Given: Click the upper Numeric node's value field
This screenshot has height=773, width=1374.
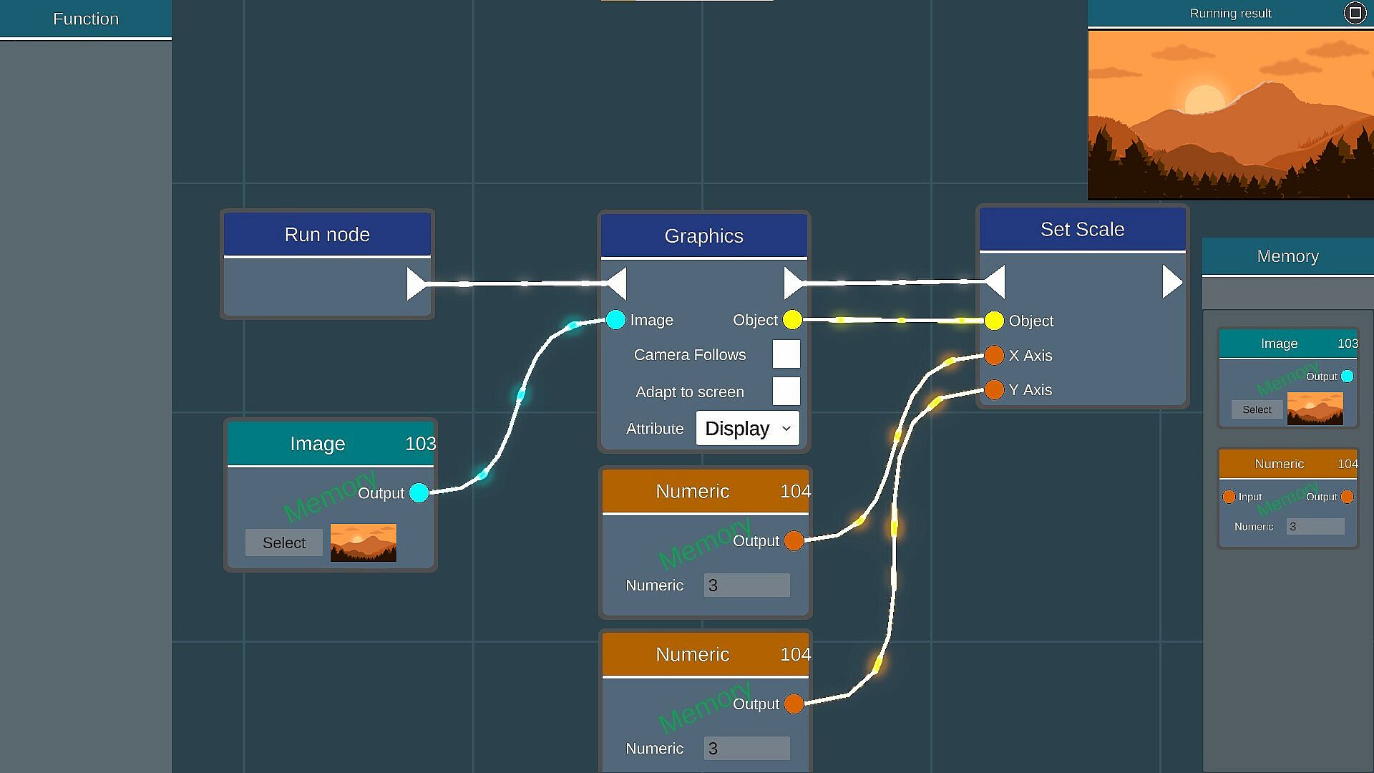Looking at the screenshot, I should (x=746, y=585).
